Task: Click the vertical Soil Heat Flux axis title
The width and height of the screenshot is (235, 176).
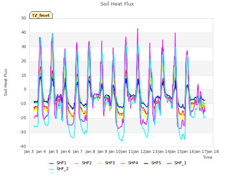Action: [6, 82]
